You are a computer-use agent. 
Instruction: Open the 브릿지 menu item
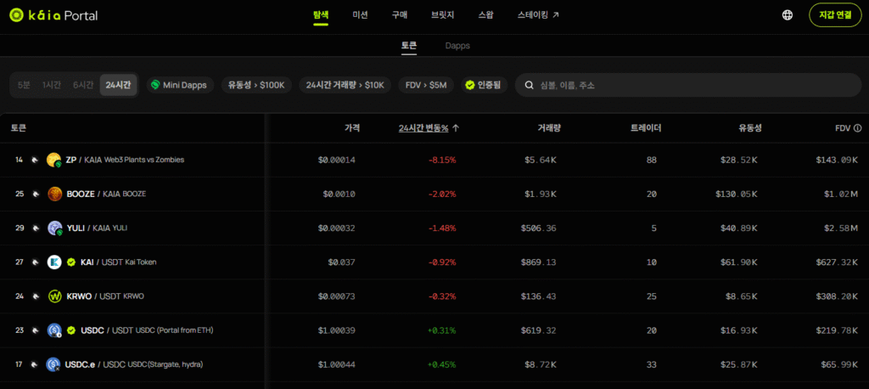point(442,14)
